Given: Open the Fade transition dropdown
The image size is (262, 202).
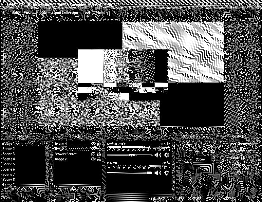Looking at the screenshot, I should click(198, 144).
